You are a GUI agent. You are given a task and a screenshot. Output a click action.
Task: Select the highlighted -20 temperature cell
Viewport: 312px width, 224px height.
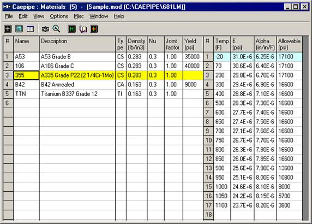coord(222,57)
